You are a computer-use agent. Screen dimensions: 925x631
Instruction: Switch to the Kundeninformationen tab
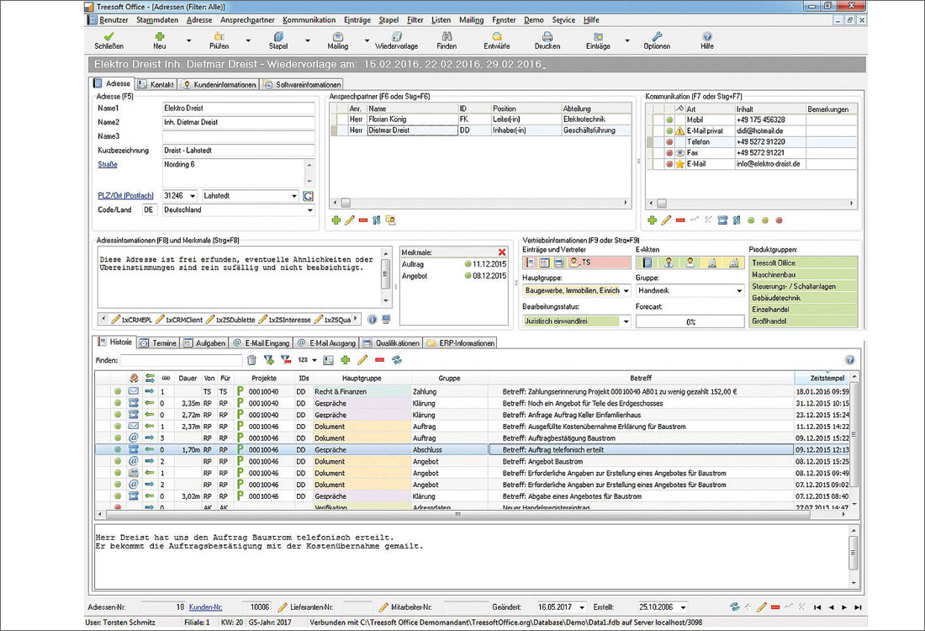219,84
